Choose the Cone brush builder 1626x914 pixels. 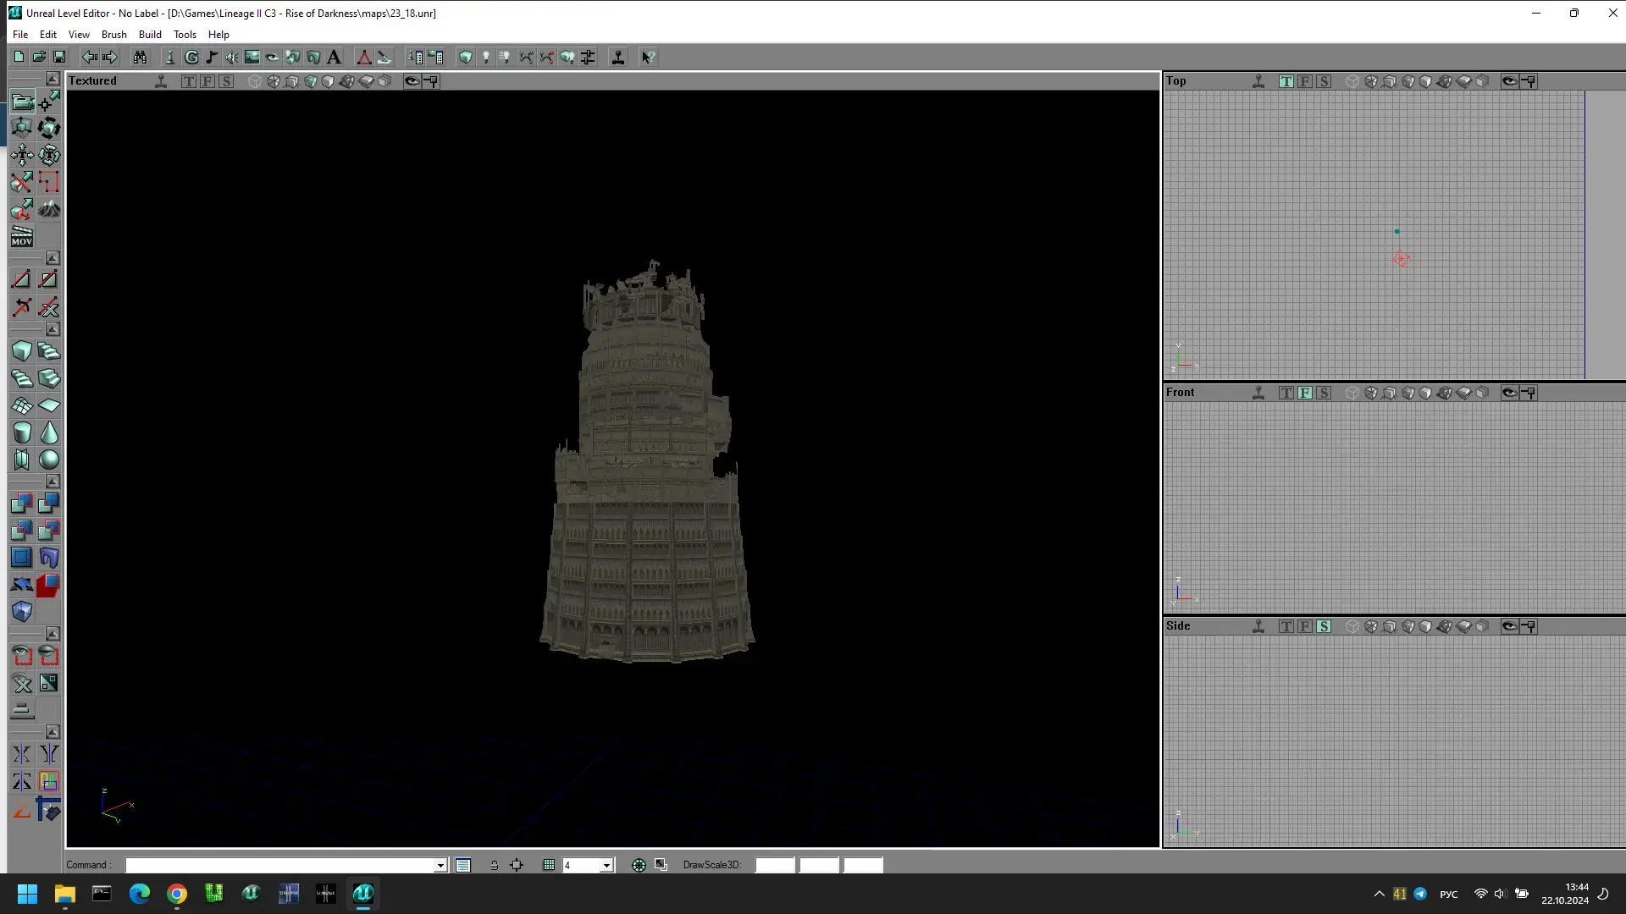pyautogui.click(x=49, y=432)
